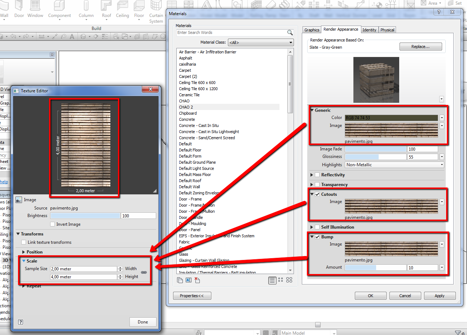Image resolution: width=467 pixels, height=335 pixels.
Task: Check Link texture transforms option
Action: 24,242
